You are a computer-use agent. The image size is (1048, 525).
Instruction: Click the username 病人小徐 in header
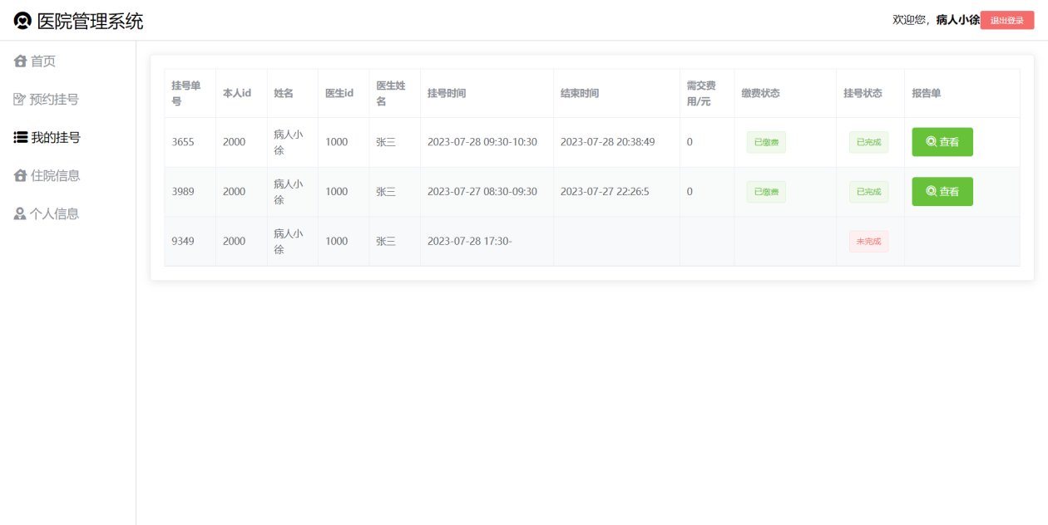point(958,20)
